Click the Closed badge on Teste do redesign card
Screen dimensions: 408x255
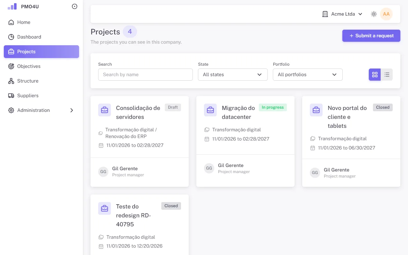(x=171, y=206)
